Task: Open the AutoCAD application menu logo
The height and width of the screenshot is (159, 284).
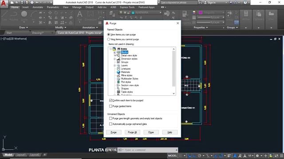Action: (x=4, y=4)
